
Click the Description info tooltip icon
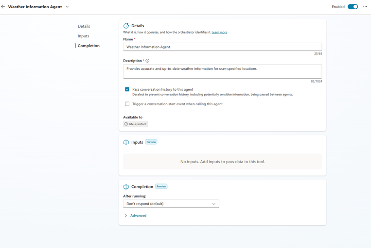coord(147,61)
